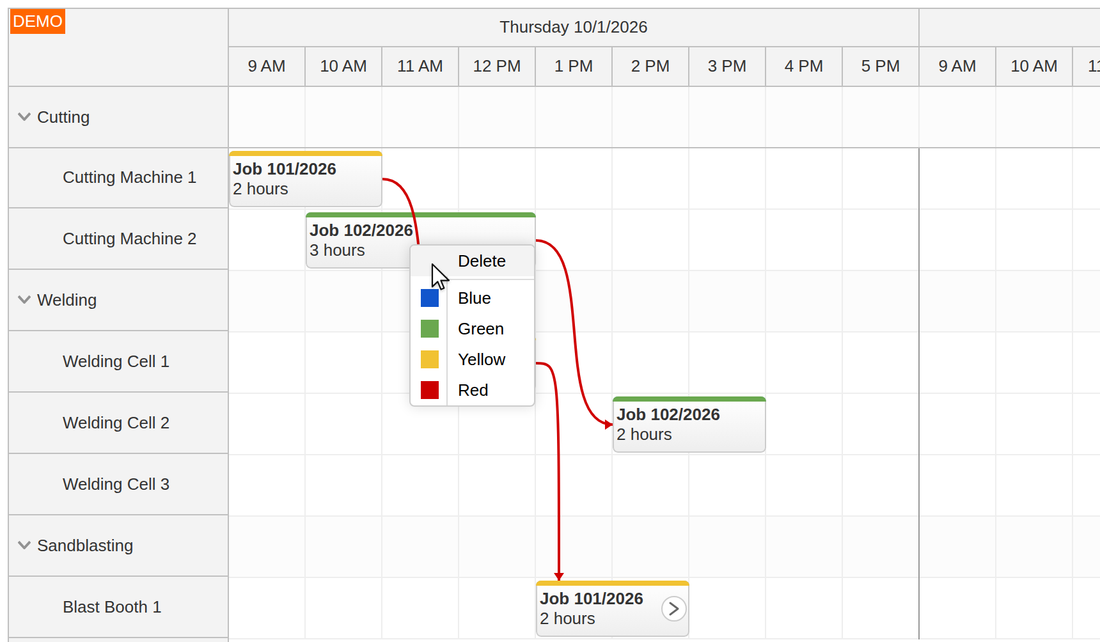Click the red color swatch

[430, 390]
